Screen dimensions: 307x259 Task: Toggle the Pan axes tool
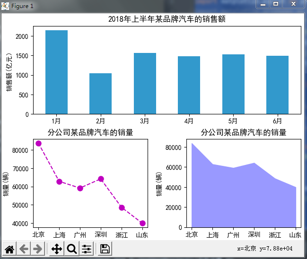tap(57, 249)
